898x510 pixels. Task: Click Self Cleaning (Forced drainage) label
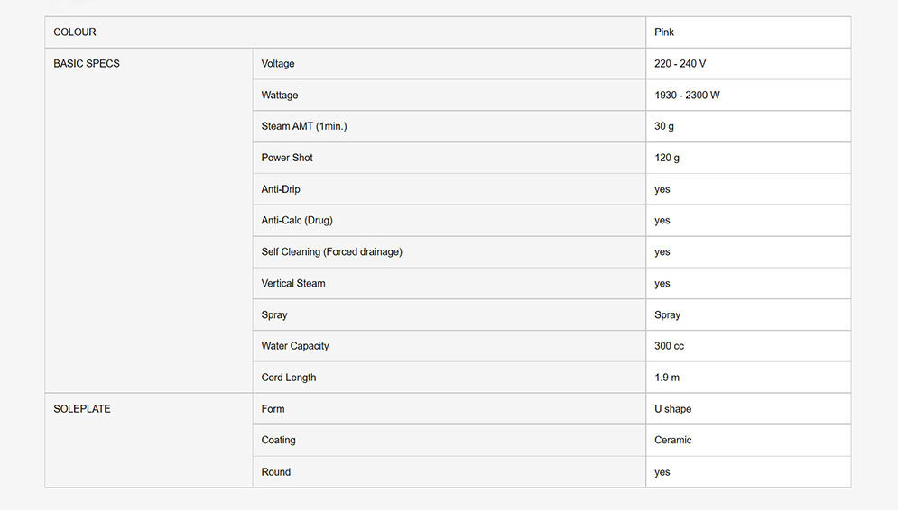(x=331, y=252)
